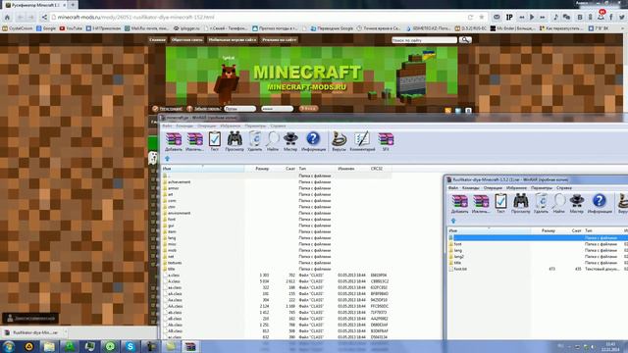The width and height of the screenshot is (628, 353).
Task: Open Help (Справка) menu in minecraft.jar window
Action: coord(278,126)
